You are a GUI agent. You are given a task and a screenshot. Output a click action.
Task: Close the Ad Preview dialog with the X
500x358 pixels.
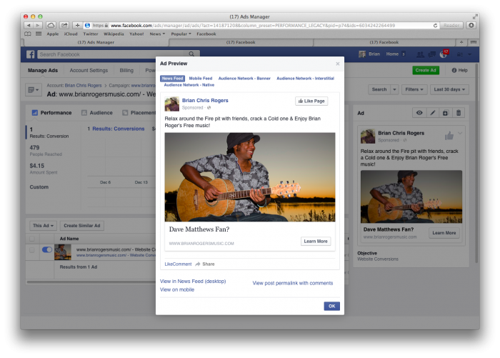tap(338, 64)
